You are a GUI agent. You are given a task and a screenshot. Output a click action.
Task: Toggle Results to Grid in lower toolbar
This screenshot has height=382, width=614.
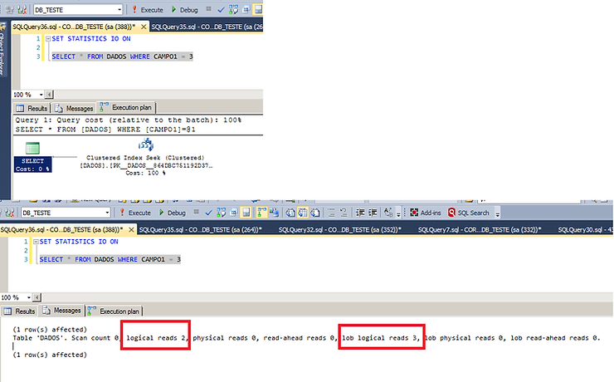click(303, 213)
